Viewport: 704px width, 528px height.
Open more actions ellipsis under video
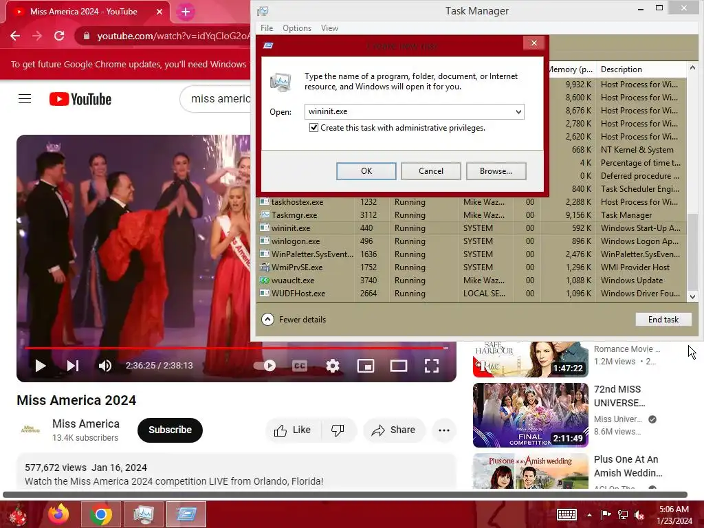444,430
